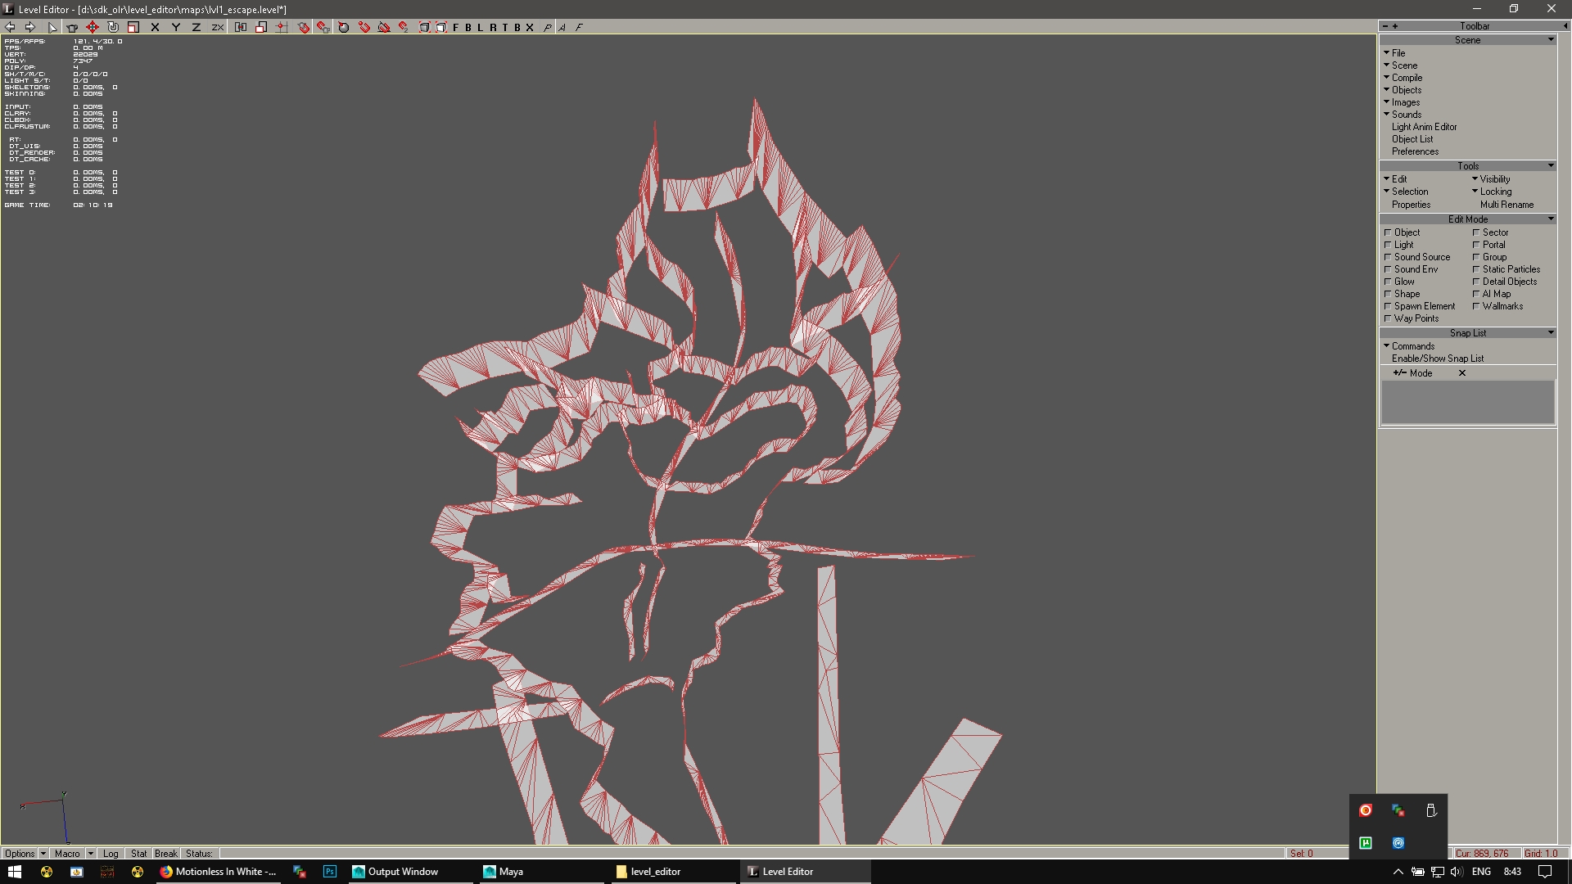This screenshot has height=884, width=1572.
Task: Click the redo arrow in the toolbar
Action: click(30, 27)
